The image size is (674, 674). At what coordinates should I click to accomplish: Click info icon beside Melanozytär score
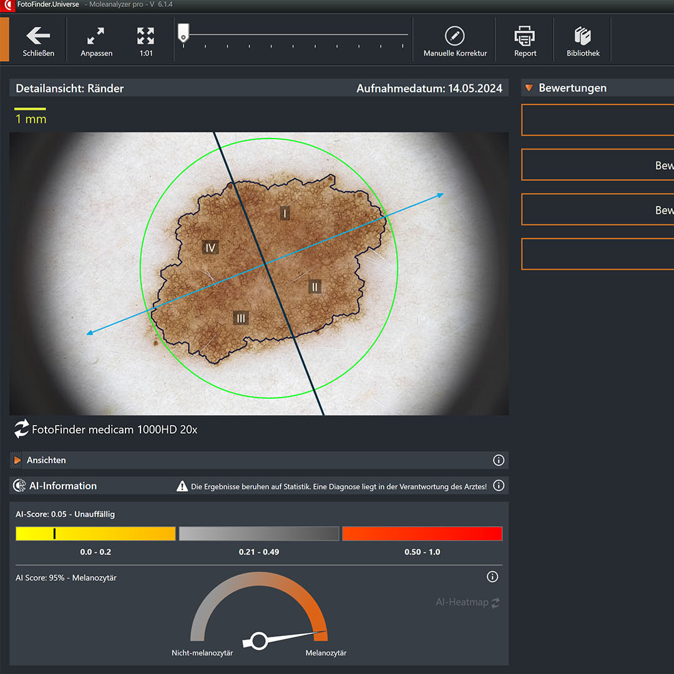click(492, 577)
